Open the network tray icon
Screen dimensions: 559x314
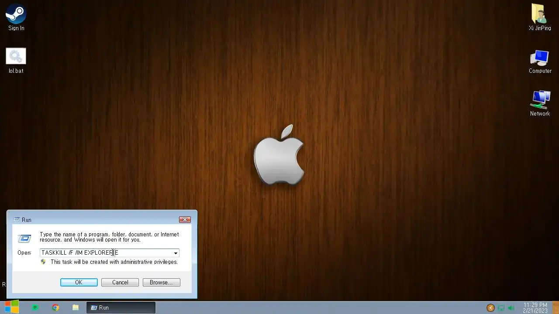click(501, 308)
